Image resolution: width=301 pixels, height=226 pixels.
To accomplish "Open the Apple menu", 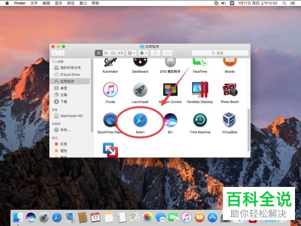I will point(7,3).
